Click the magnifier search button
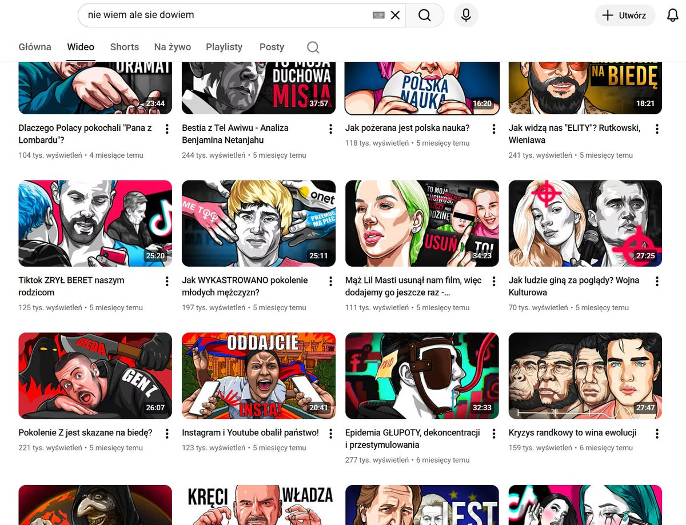This screenshot has height=525, width=686. (x=424, y=15)
